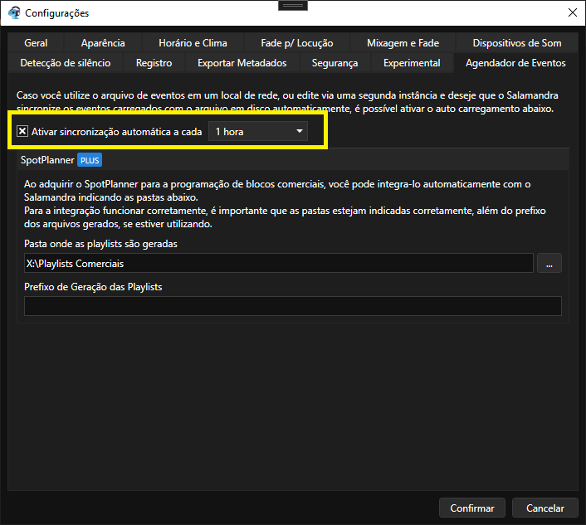Click the Cancelar button
586x525 pixels.
(x=544, y=508)
